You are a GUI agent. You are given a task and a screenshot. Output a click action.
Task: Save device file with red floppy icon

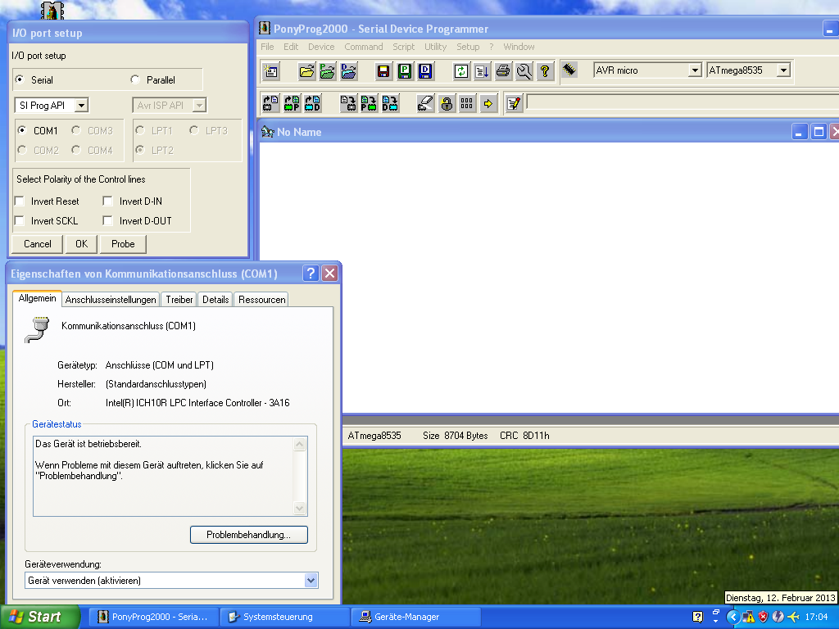(383, 71)
